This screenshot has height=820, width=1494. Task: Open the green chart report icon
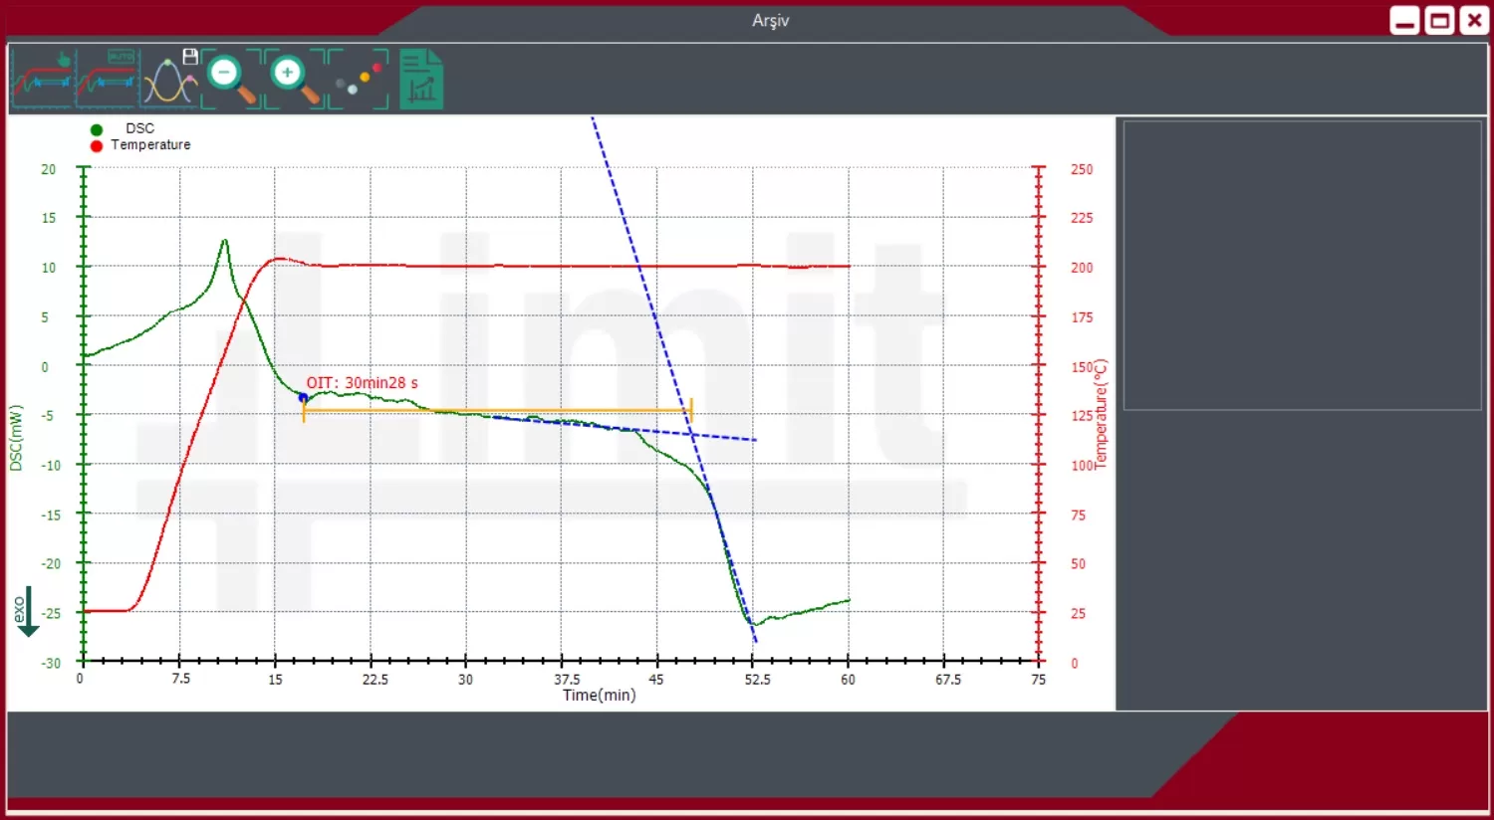pos(421,79)
